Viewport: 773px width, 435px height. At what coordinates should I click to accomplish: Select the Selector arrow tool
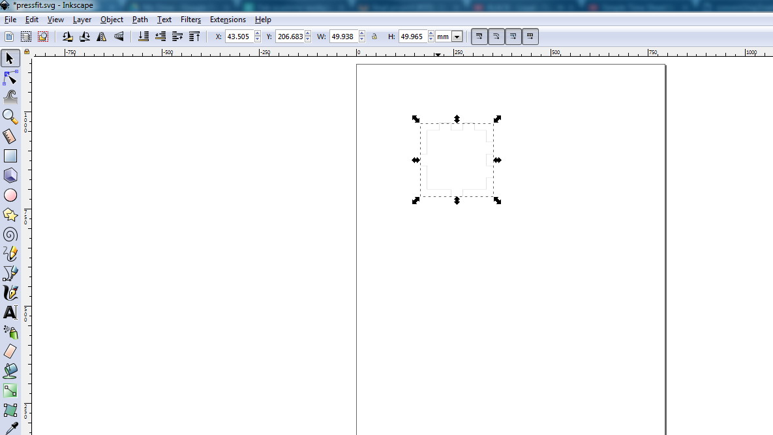(x=10, y=59)
